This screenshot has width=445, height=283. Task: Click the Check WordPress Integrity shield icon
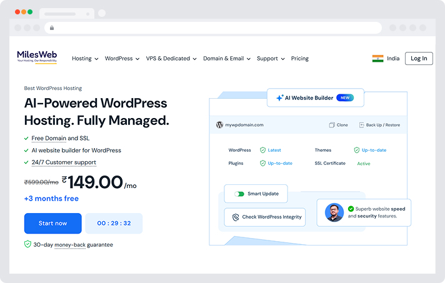click(236, 217)
